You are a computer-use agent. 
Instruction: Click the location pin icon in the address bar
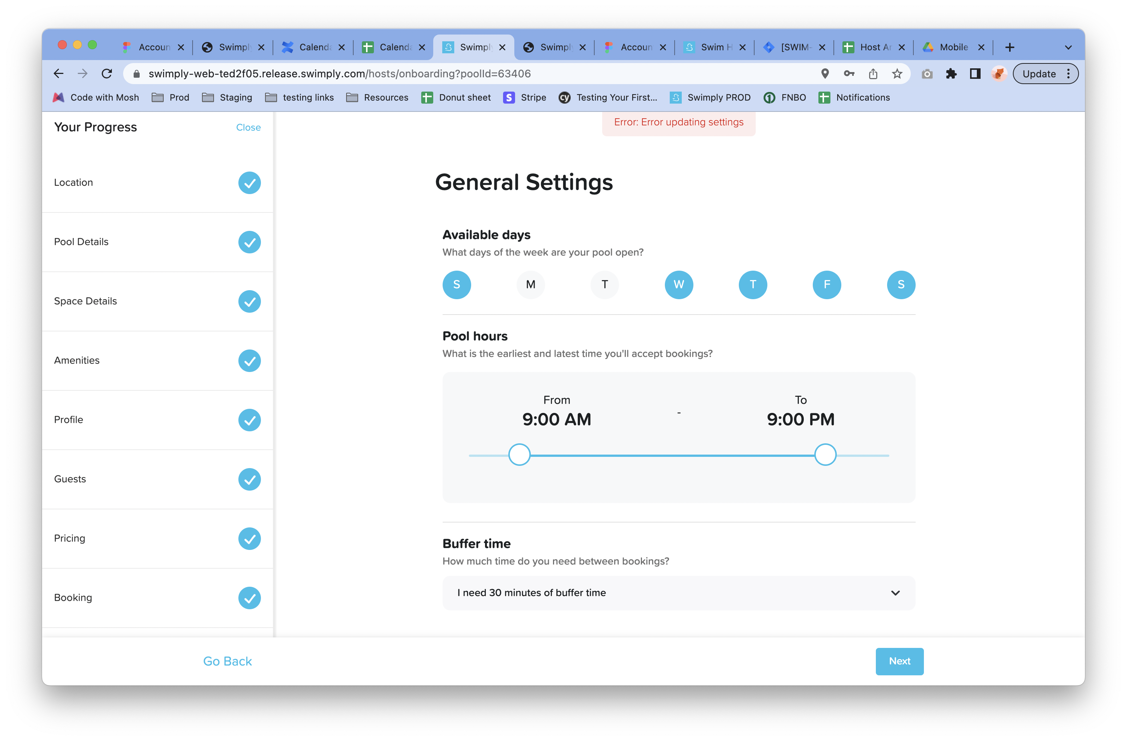click(825, 74)
